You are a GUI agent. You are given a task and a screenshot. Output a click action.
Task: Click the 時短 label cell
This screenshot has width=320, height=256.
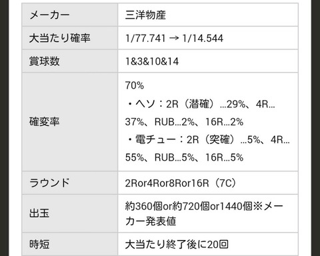point(70,244)
